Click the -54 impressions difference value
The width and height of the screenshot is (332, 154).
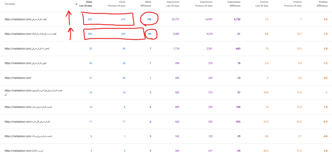pos(238,151)
